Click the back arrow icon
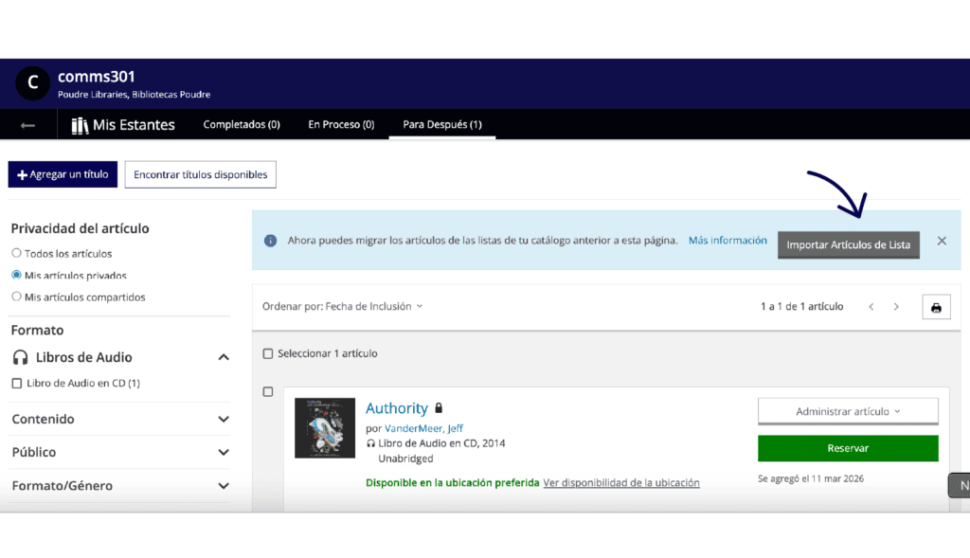 pos(27,125)
